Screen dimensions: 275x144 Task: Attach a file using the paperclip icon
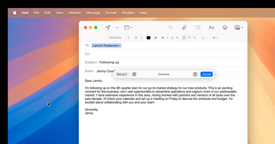point(184,27)
